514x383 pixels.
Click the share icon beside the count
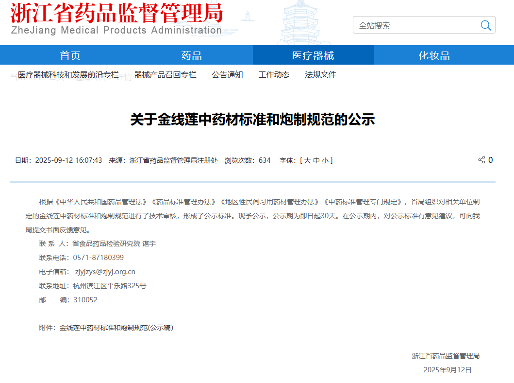point(481,160)
